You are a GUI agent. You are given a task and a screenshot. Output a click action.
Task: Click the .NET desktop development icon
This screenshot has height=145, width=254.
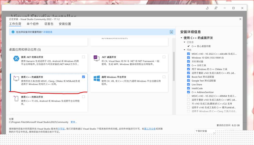coord(96,58)
